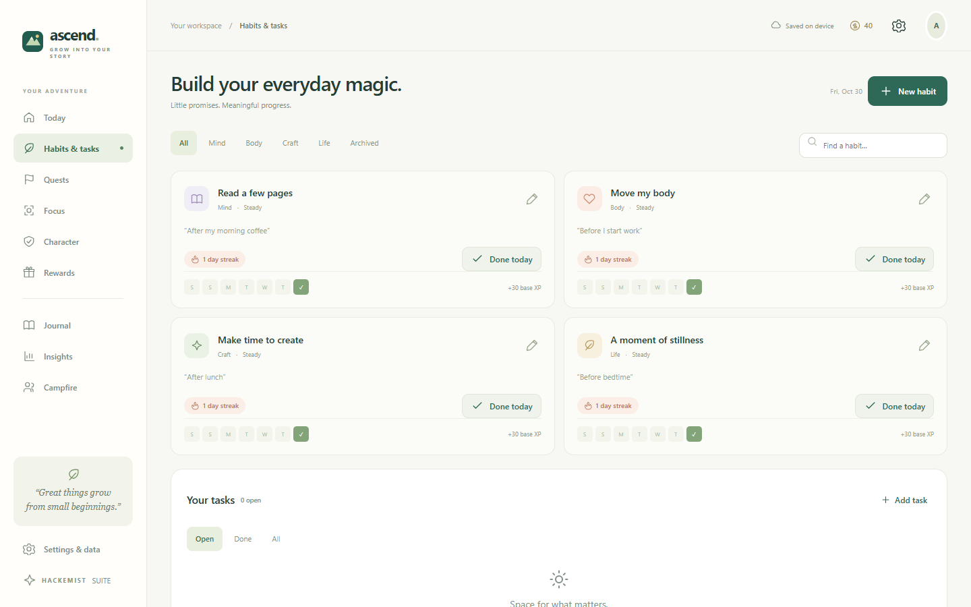The height and width of the screenshot is (607, 971).
Task: Open the Character page
Action: click(x=73, y=241)
